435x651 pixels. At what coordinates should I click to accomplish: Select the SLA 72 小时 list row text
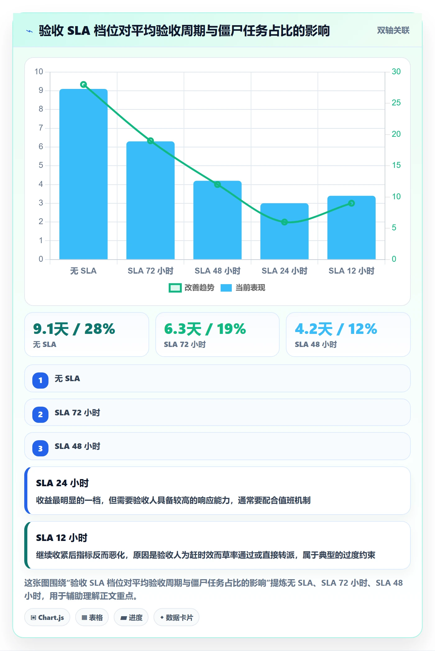click(x=77, y=413)
